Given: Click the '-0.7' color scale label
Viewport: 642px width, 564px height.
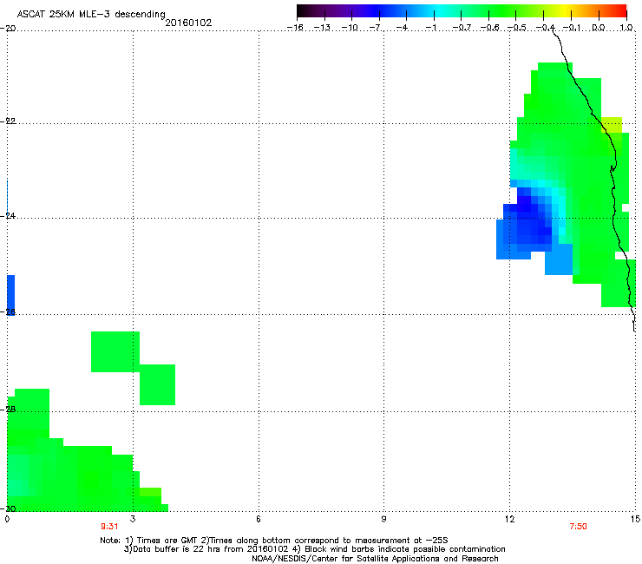Looking at the screenshot, I should (x=462, y=28).
